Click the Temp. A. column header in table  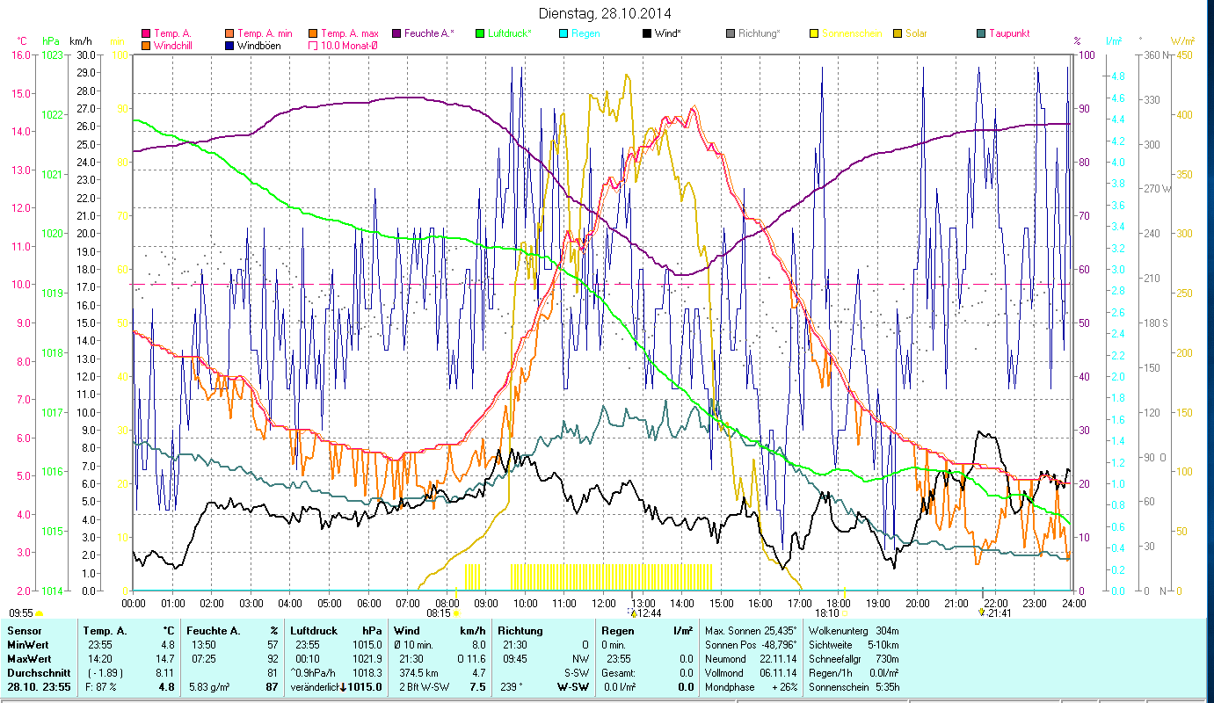[x=105, y=630]
